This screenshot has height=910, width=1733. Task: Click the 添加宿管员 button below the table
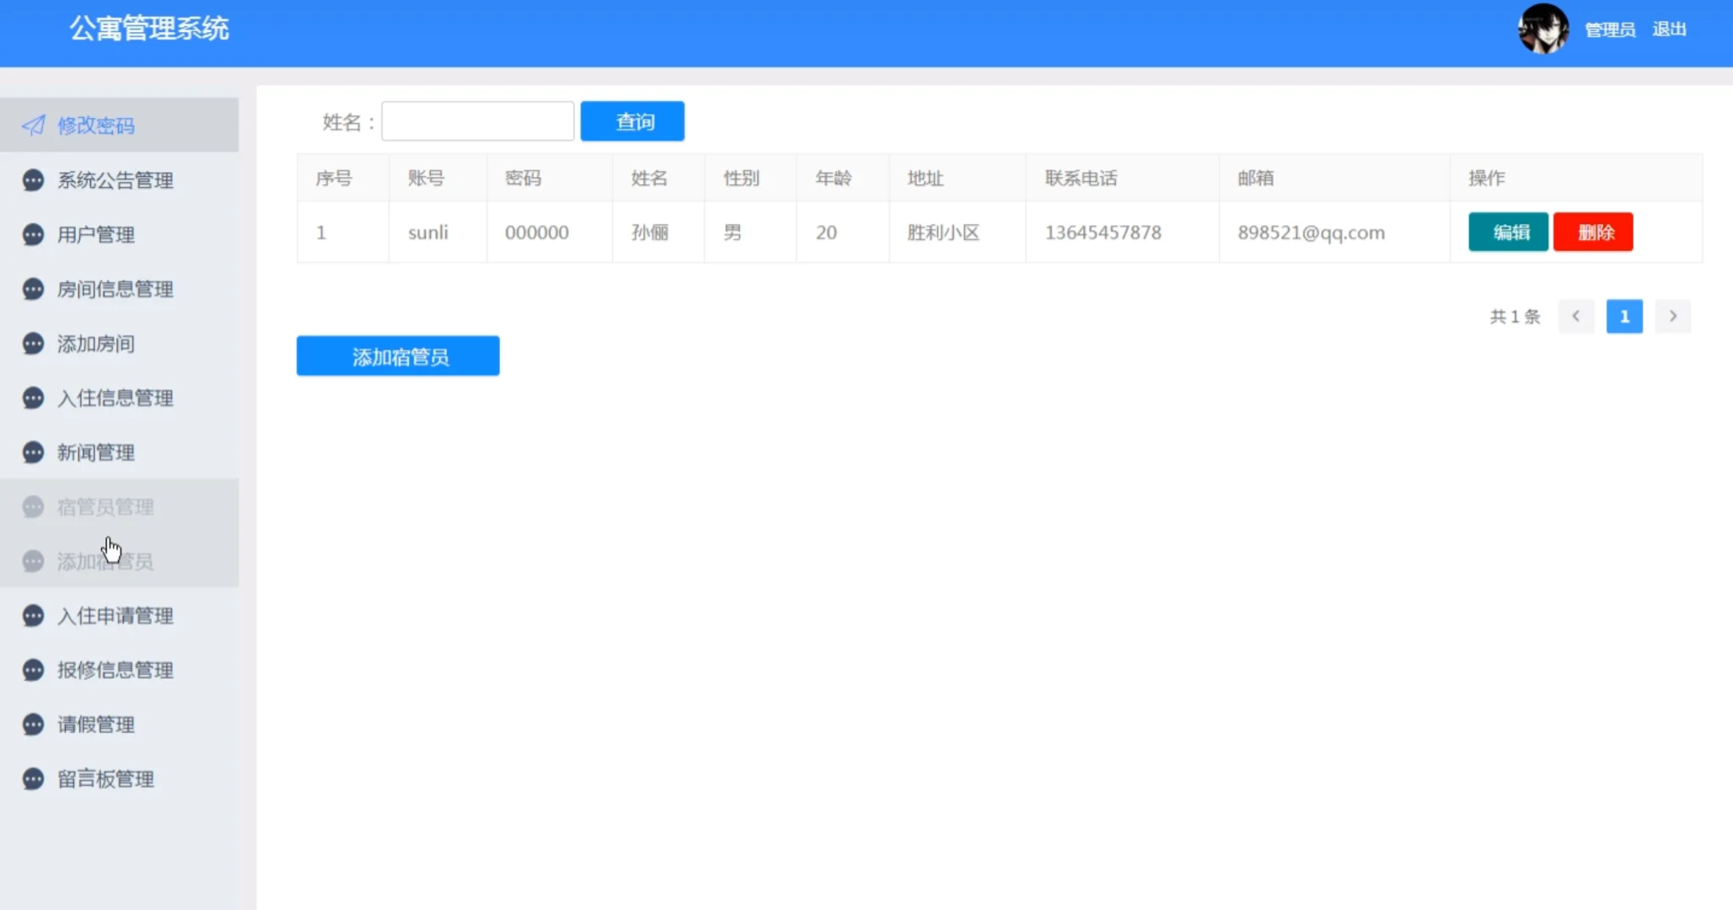click(397, 356)
